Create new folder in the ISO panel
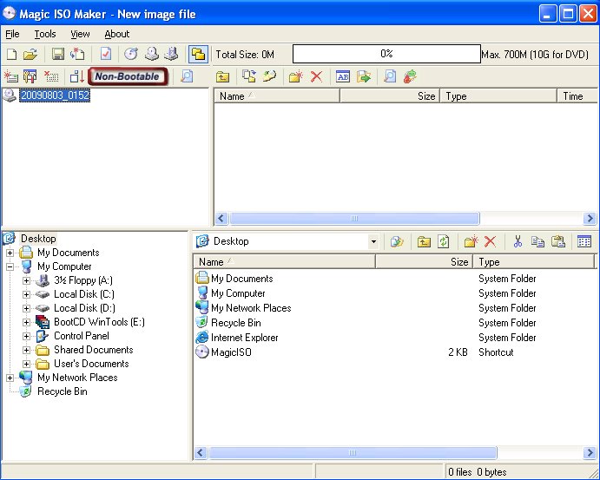This screenshot has height=480, width=600. [x=296, y=76]
